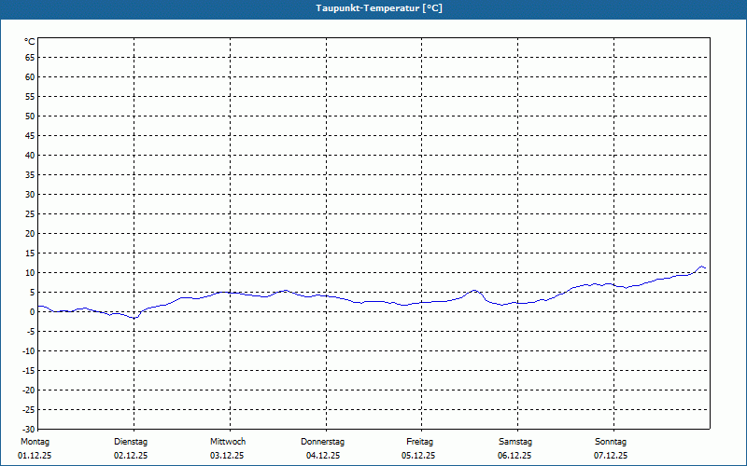Viewport: 747px width, 466px height.
Task: Click the -30 value on the y-axis
Action: (28, 430)
